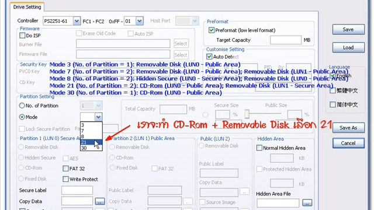Image resolution: width=374 pixels, height=210 pixels.
Task: Toggle Protected Hidden Area checkbox
Action: [259, 169]
